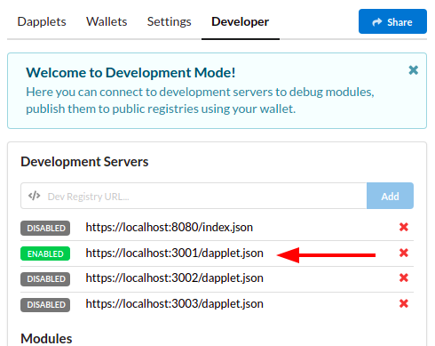
Task: Remove localhost:3001/dapplet.json server with red X
Action: tap(404, 253)
